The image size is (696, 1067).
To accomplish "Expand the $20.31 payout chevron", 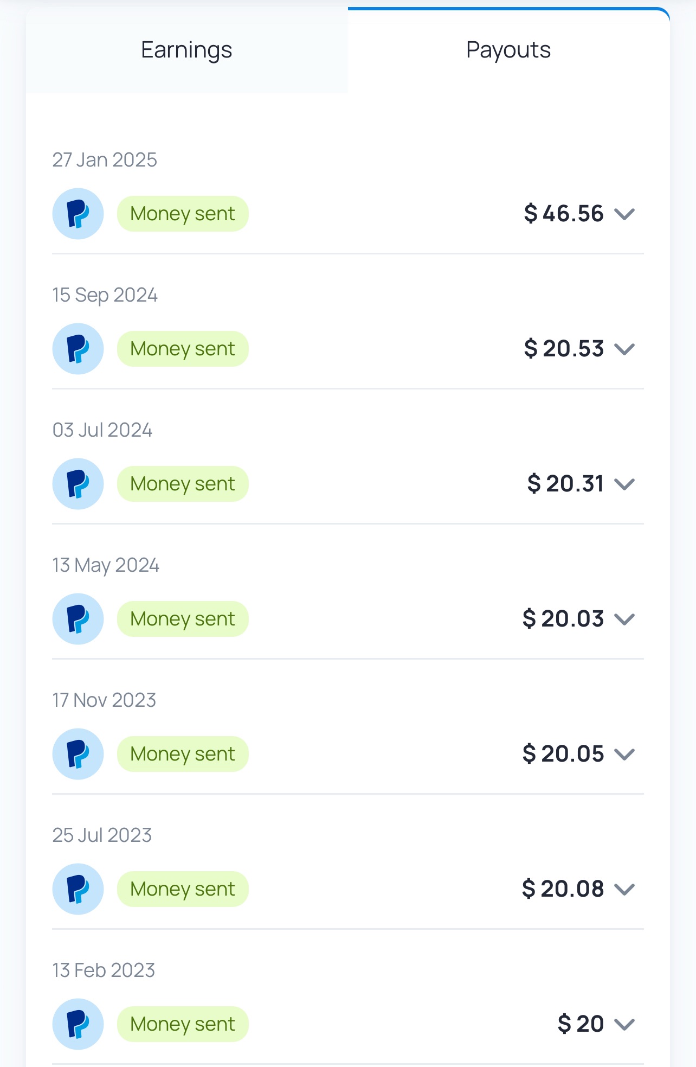I will click(x=624, y=484).
